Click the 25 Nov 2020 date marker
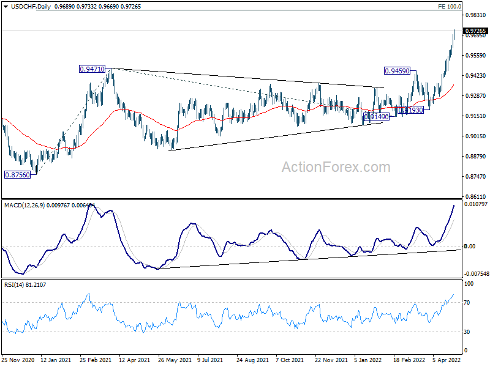This screenshot has height=367, width=490. pos(18,360)
